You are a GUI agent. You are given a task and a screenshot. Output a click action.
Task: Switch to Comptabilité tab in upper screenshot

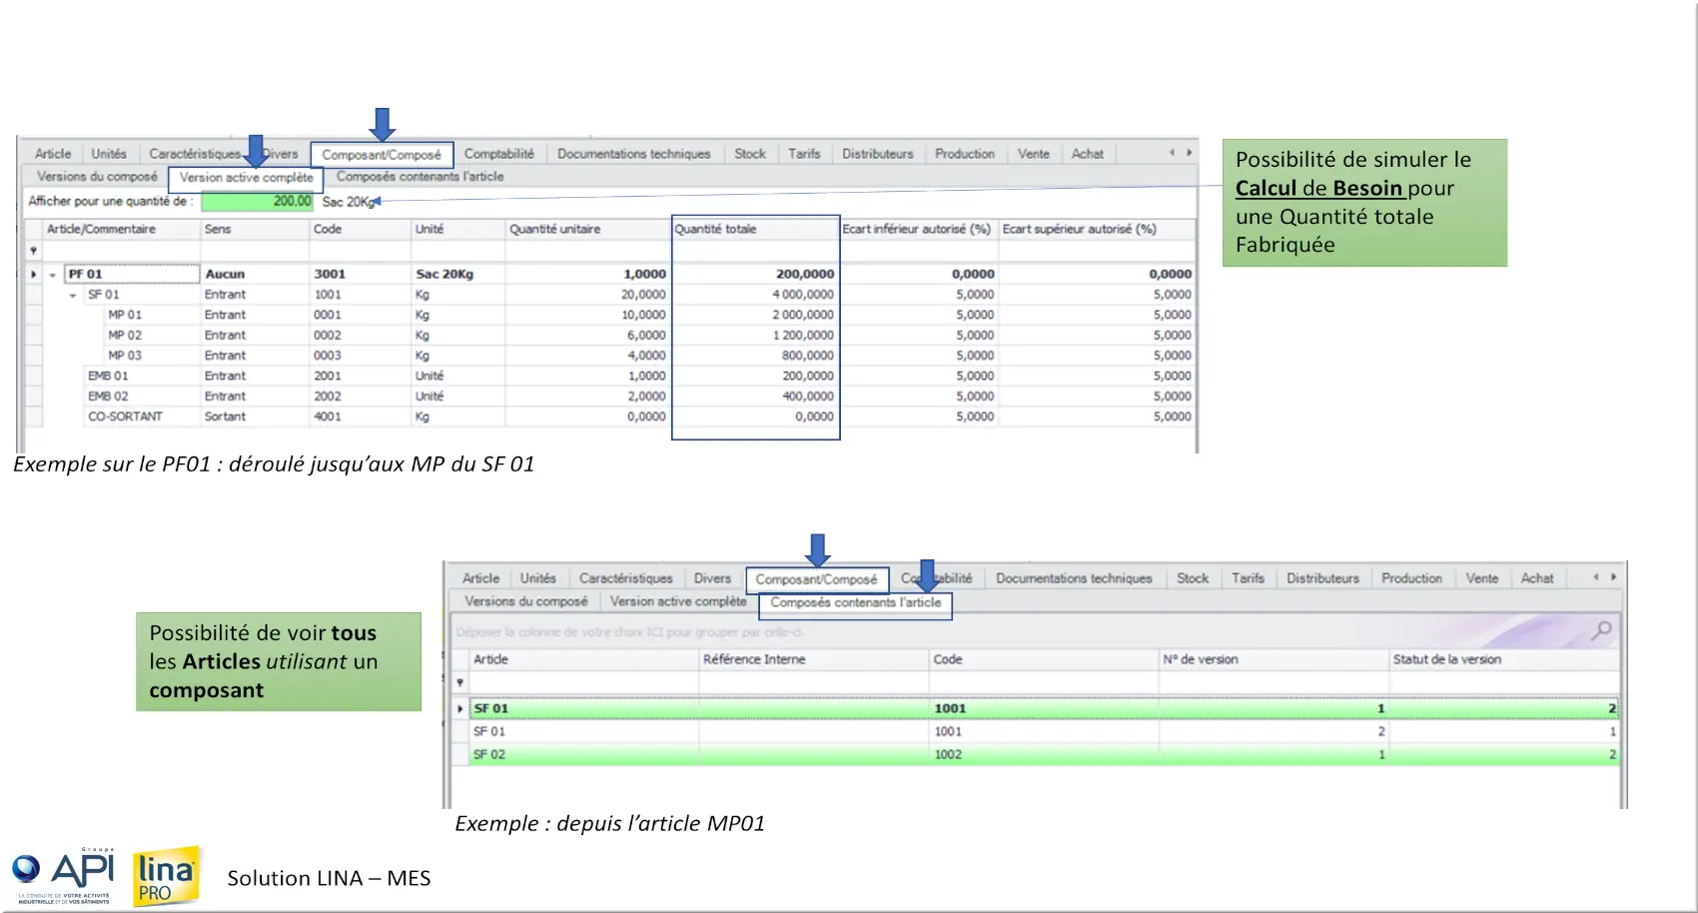pyautogui.click(x=498, y=154)
